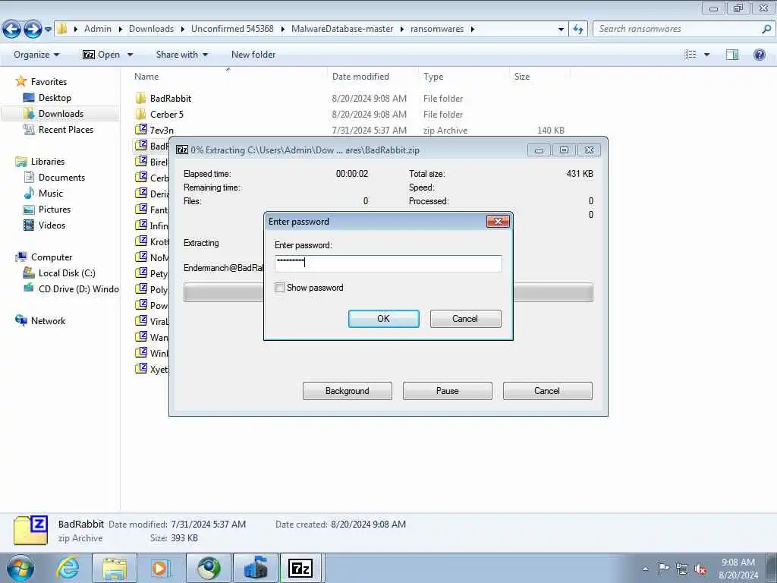
Task: Pause the 7-Zip extraction
Action: click(447, 391)
